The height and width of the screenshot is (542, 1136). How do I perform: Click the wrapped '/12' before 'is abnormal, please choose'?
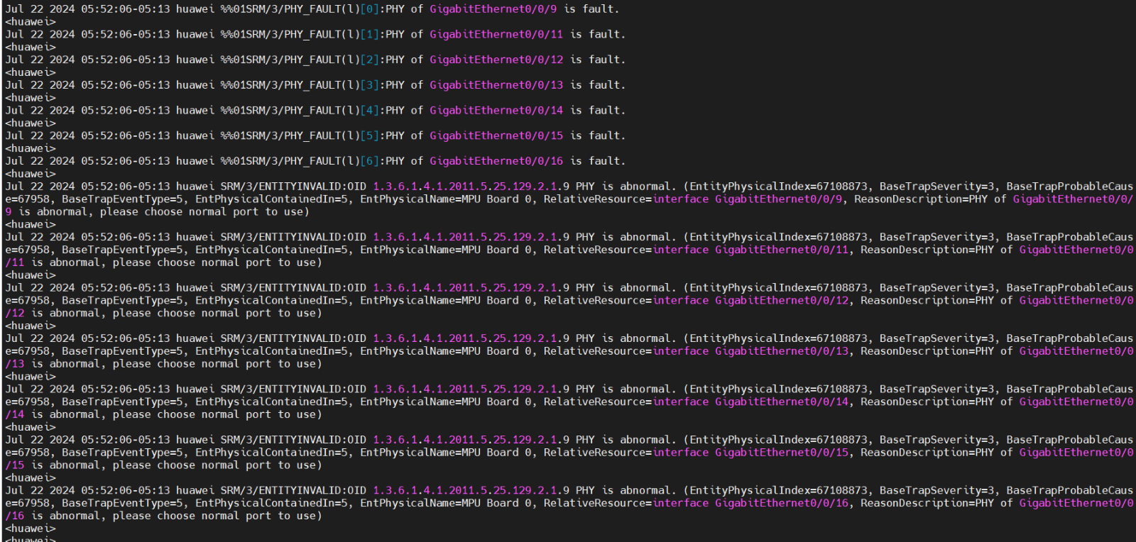click(x=15, y=314)
